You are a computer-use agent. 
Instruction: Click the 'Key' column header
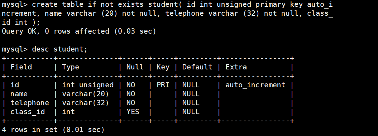tap(163, 67)
